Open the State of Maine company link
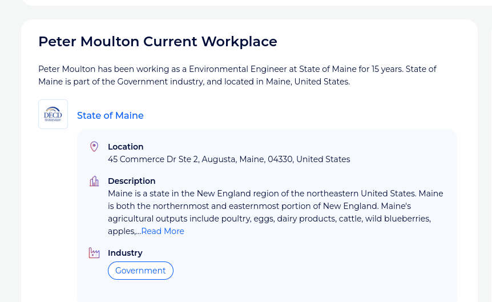 [110, 115]
